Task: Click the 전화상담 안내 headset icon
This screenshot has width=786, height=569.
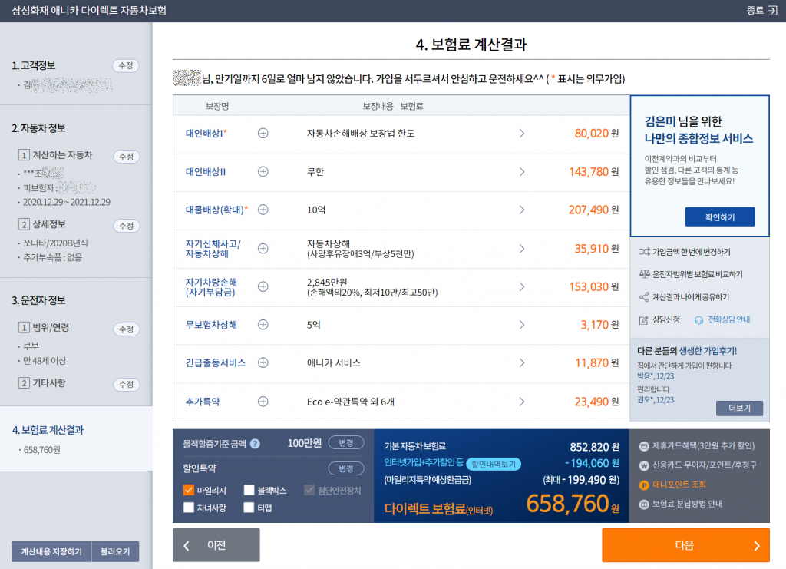Action: click(x=698, y=320)
